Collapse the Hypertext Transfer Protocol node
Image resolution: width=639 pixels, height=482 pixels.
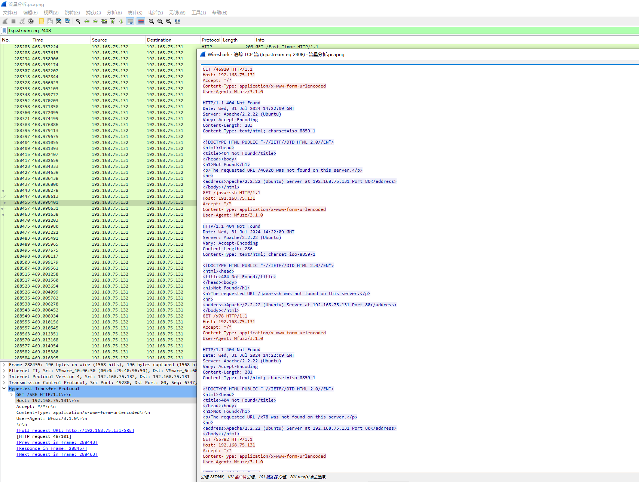point(4,389)
